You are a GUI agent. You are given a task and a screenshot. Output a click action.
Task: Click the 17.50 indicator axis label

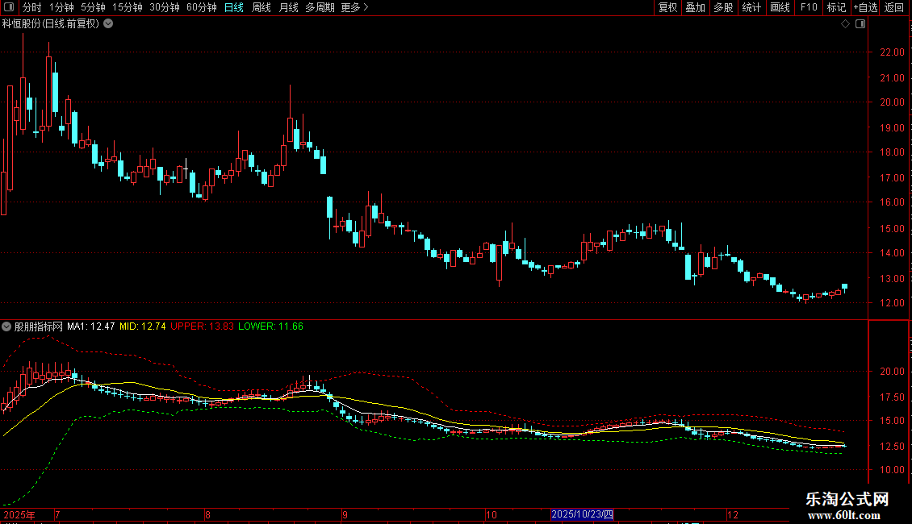coord(892,397)
